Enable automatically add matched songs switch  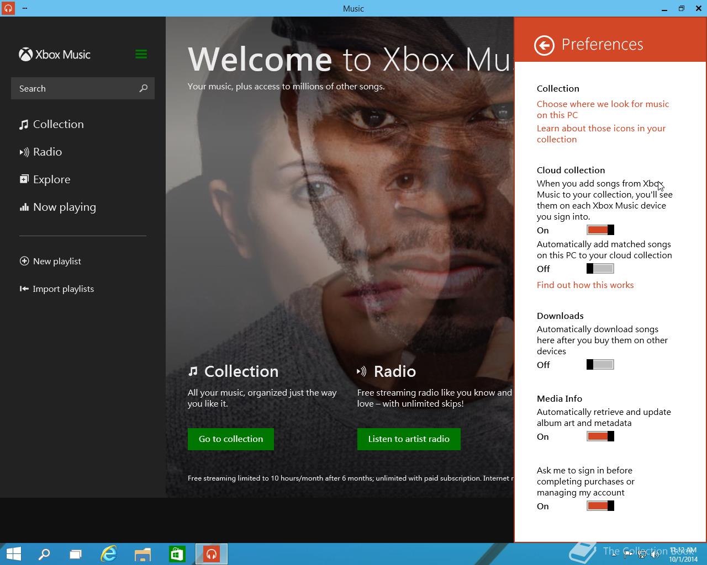600,269
